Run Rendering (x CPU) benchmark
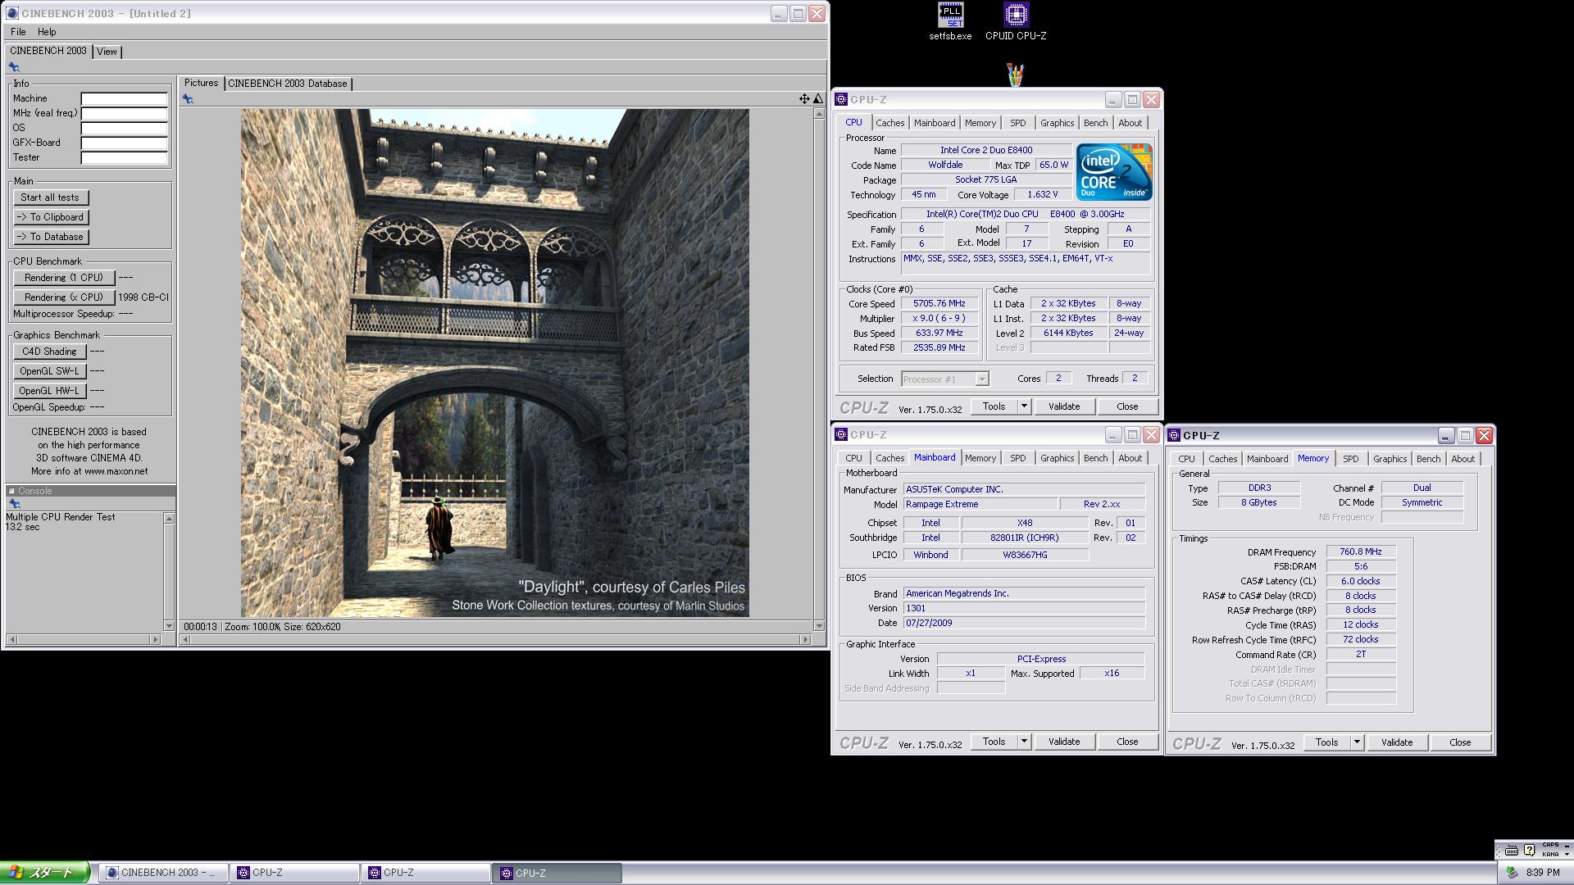Screen dimensions: 1574x885 (64, 297)
